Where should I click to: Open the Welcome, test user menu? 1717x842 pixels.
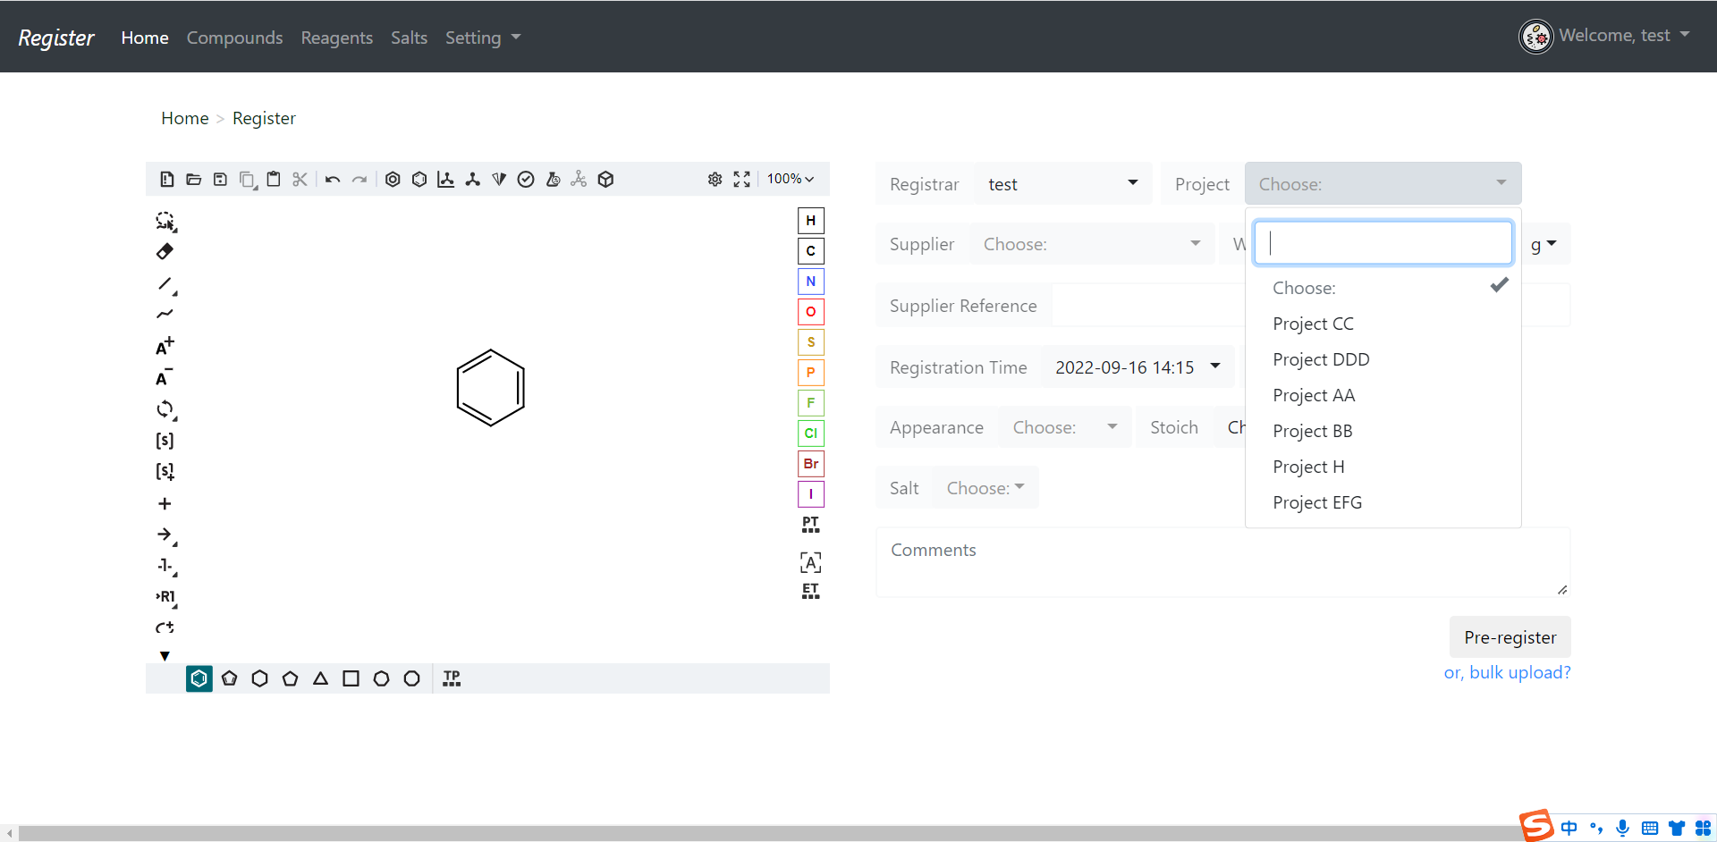1605,36
